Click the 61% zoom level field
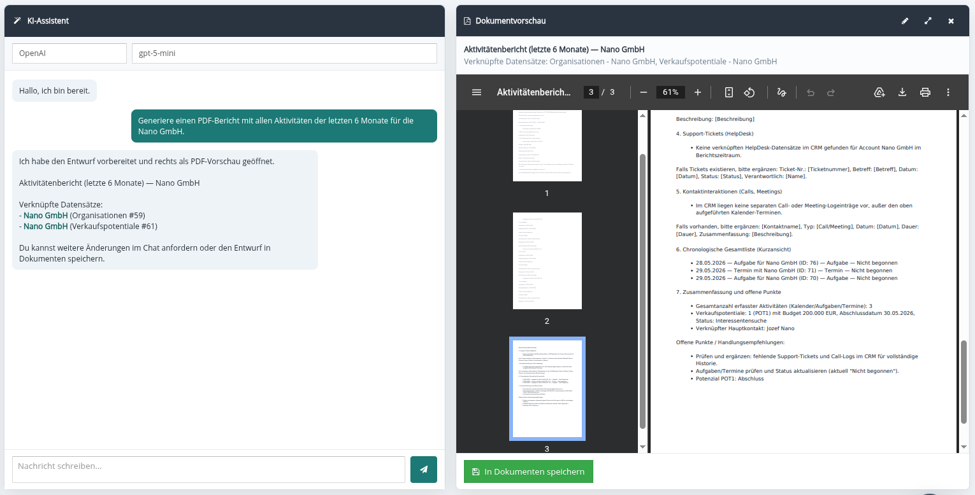 (670, 92)
